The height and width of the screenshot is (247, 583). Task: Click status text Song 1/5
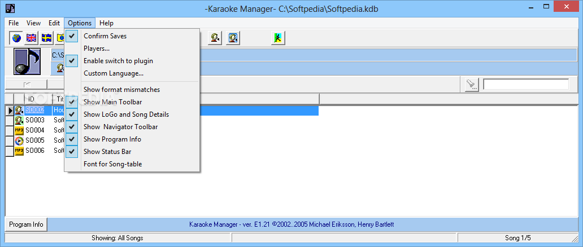coord(518,238)
